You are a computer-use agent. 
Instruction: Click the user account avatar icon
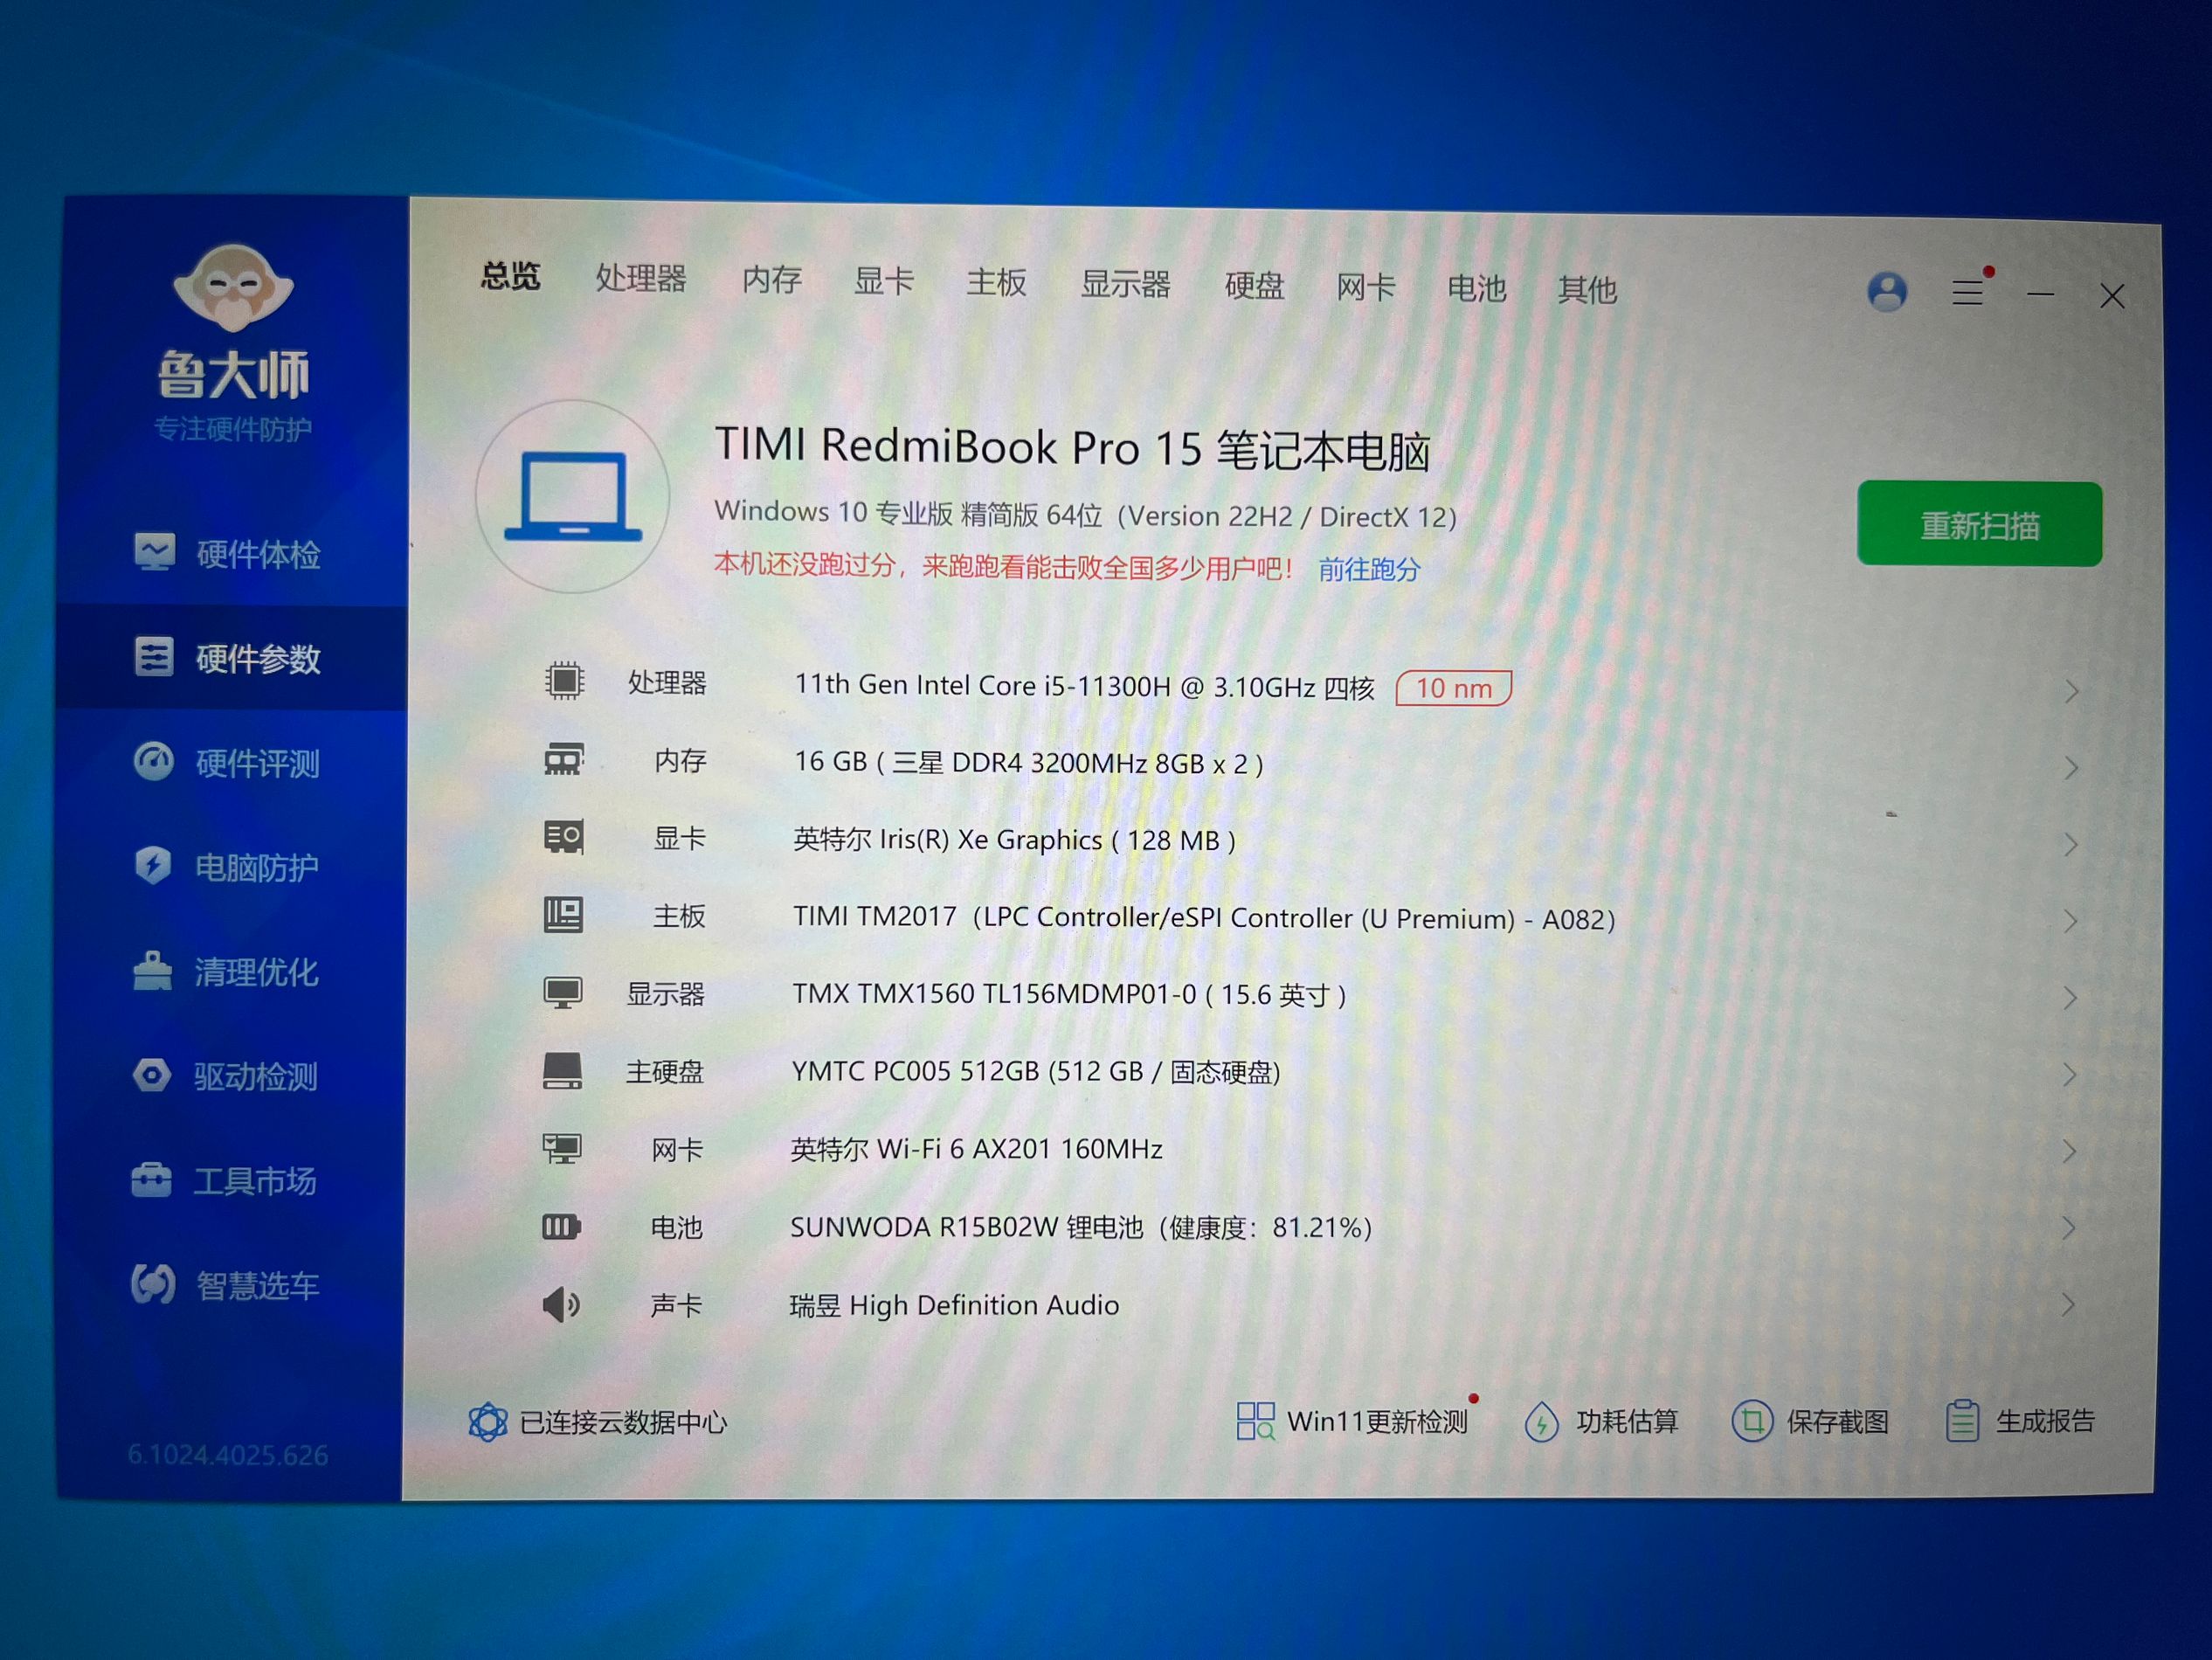pos(1887,292)
